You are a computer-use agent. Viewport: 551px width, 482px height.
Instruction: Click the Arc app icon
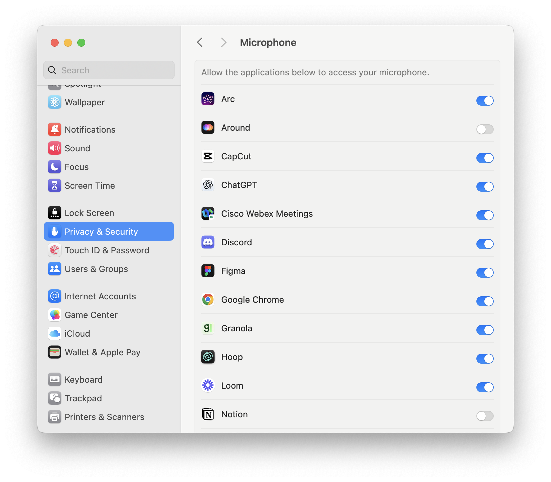pyautogui.click(x=208, y=99)
